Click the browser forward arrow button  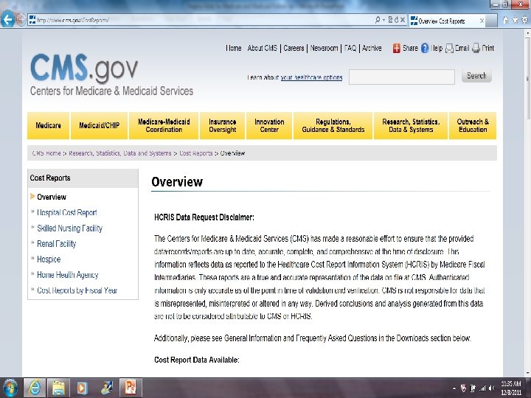point(21,20)
